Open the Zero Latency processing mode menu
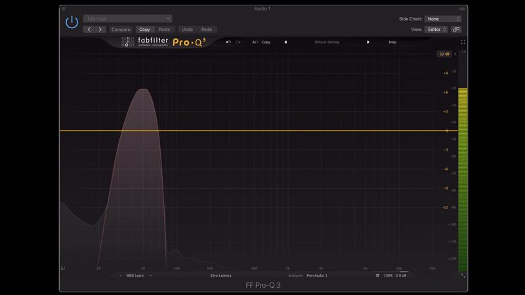This screenshot has height=295, width=525. pos(220,275)
